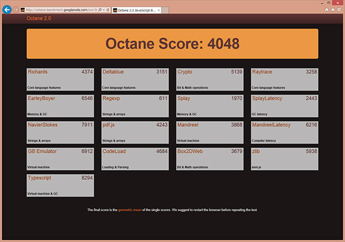This screenshot has height=242, width=345.
Task: Click the Octane Score 4048 banner
Action: click(x=172, y=44)
